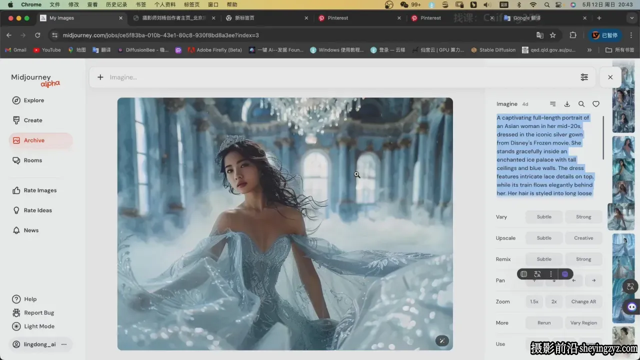The width and height of the screenshot is (640, 360).
Task: Open Spotlight search in the menu bar
Action: pos(547,4)
